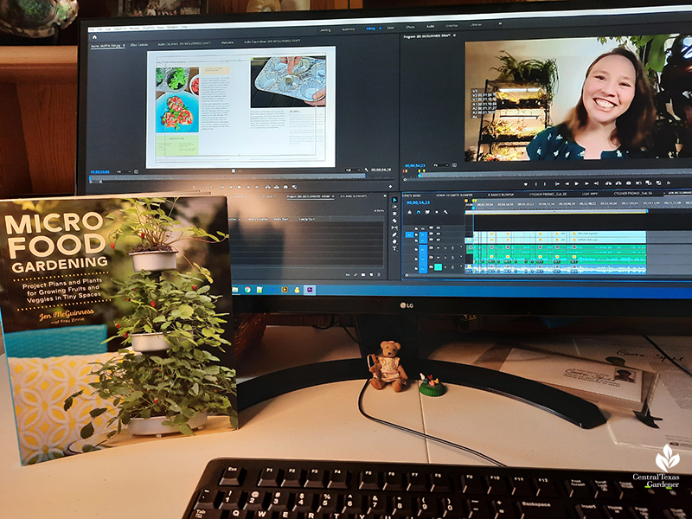Switch to Metadata tab
This screenshot has height=519, width=692.
pos(227,42)
